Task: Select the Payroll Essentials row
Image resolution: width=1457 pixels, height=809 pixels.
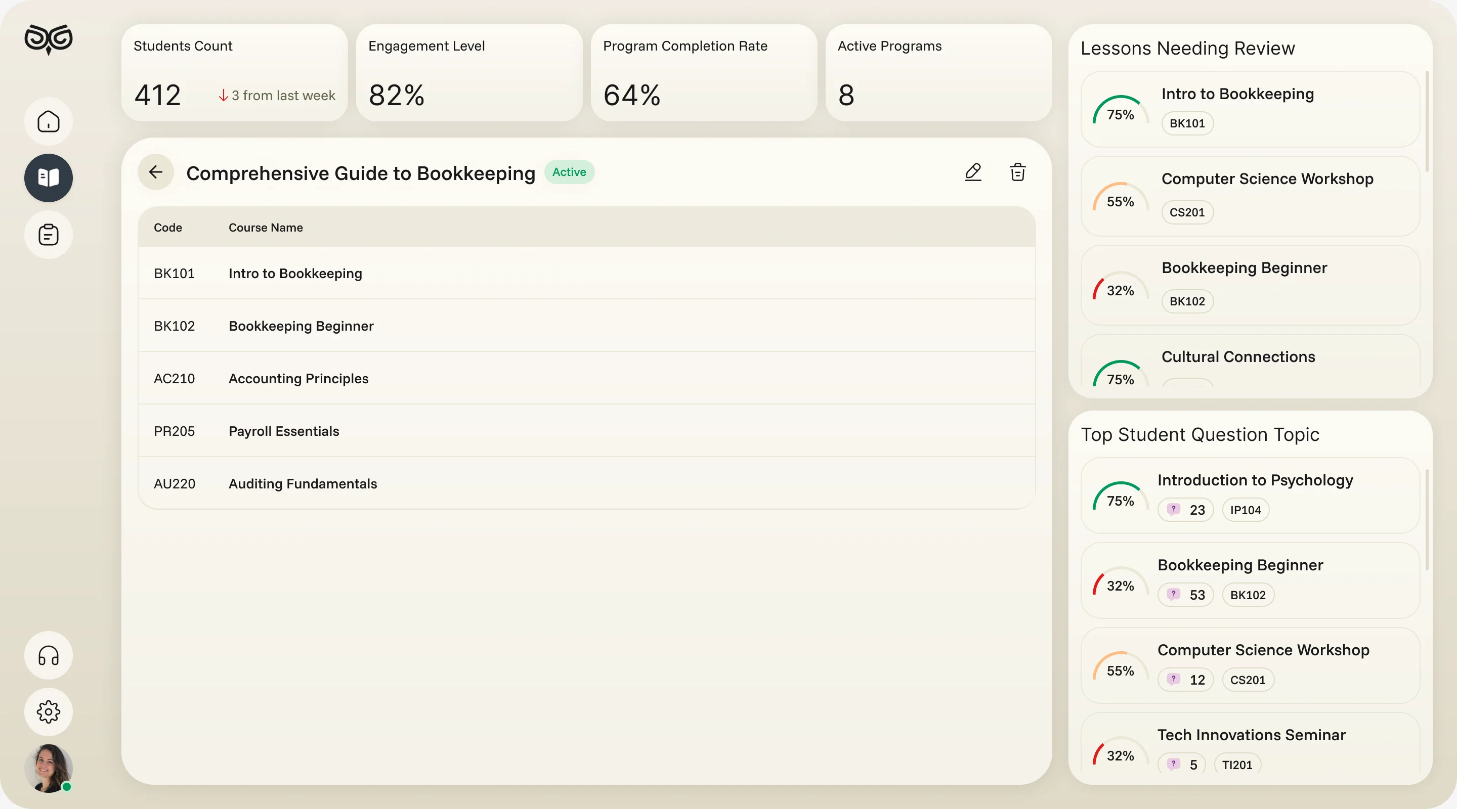Action: [586, 431]
